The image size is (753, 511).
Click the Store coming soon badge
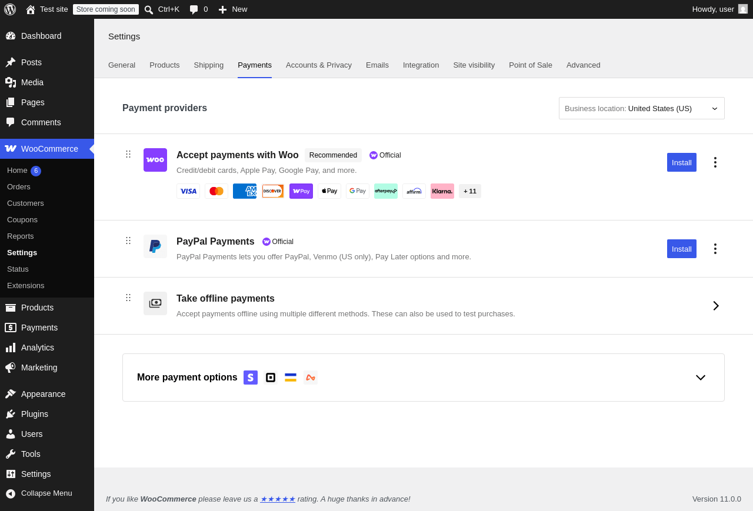pos(106,9)
